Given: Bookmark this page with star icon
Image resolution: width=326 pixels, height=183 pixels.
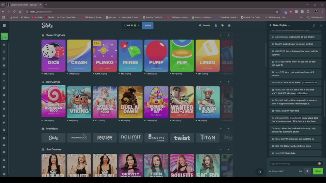Looking at the screenshot, I should point(277,11).
